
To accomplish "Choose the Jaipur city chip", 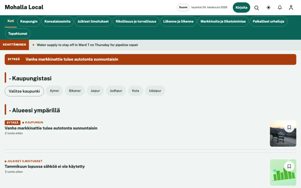I will [95, 91].
